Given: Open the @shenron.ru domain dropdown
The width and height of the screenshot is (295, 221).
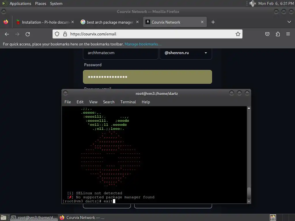Looking at the screenshot, I should tap(186, 53).
